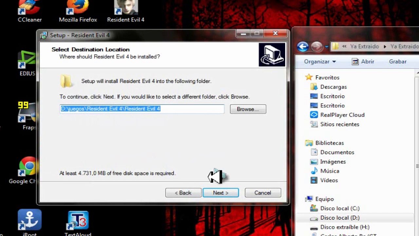Select RealPlayer Cloud in sidebar
This screenshot has width=419, height=236.
342,115
